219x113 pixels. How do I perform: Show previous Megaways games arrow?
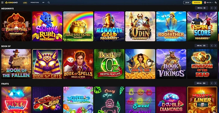(211, 8)
